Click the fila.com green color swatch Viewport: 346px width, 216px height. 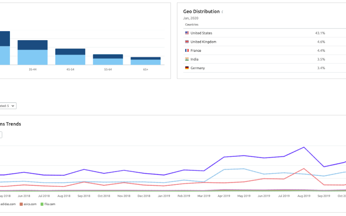coord(42,204)
